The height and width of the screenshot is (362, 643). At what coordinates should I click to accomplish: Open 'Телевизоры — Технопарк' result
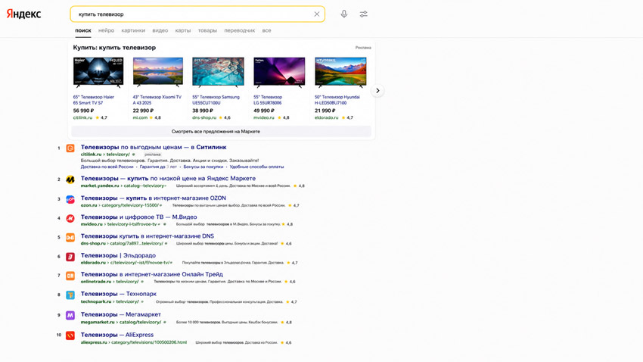[119, 294]
